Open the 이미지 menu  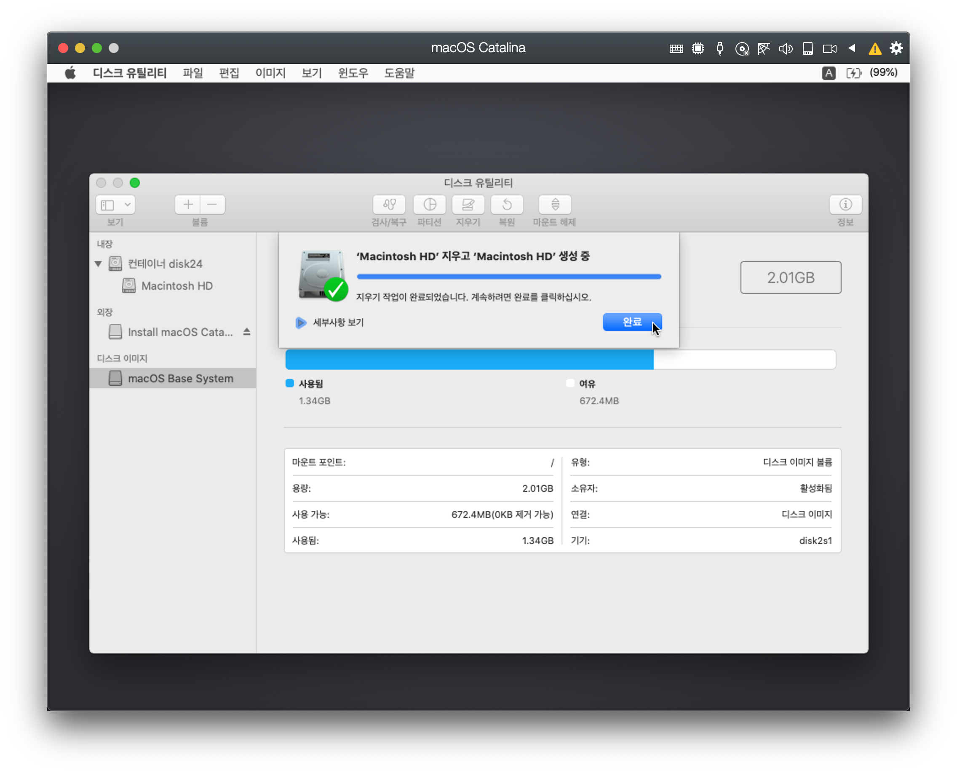(270, 73)
